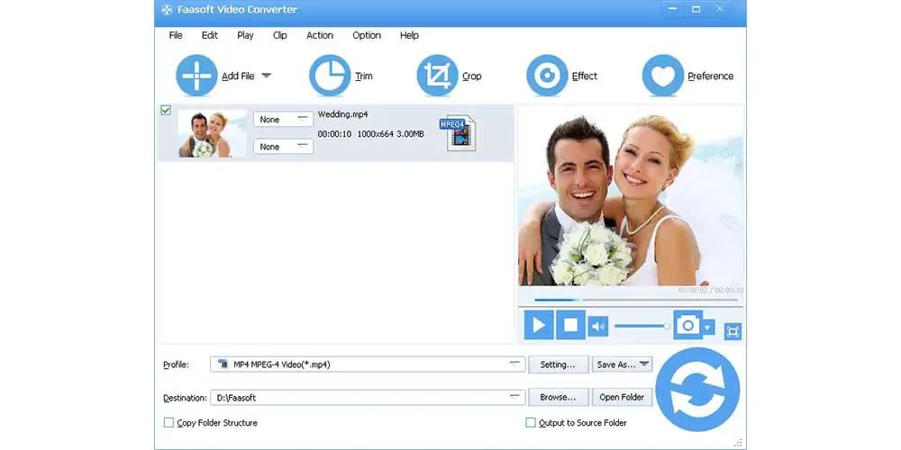The image size is (901, 450).
Task: Click the video preview area
Action: (631, 195)
